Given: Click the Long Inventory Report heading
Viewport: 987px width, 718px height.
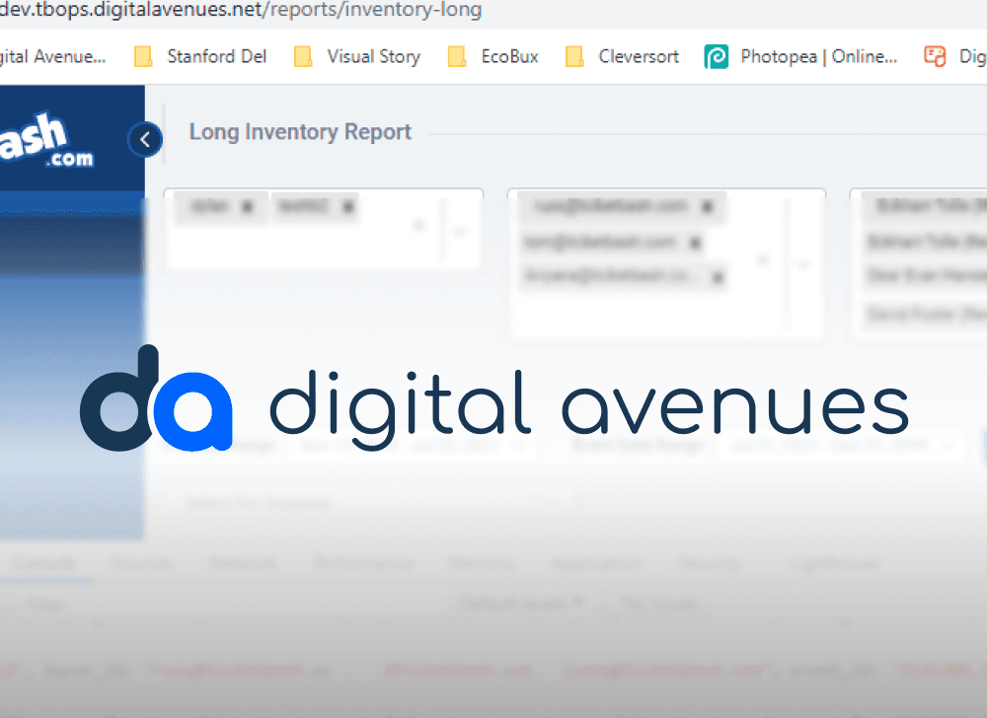Looking at the screenshot, I should pyautogui.click(x=300, y=132).
